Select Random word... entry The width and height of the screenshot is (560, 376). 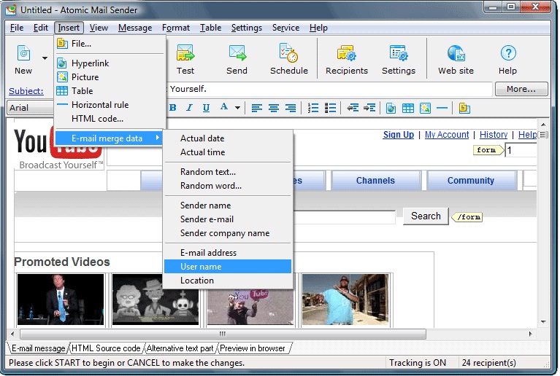(228, 186)
